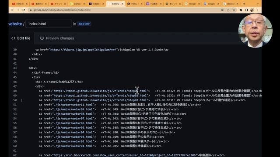Close the Adobe tab
The width and height of the screenshot is (280, 157).
tap(103, 4)
